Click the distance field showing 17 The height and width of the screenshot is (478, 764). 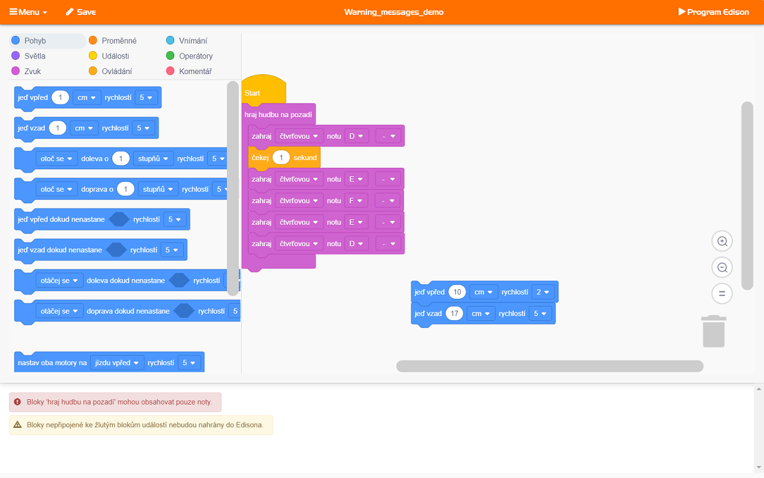tap(454, 314)
